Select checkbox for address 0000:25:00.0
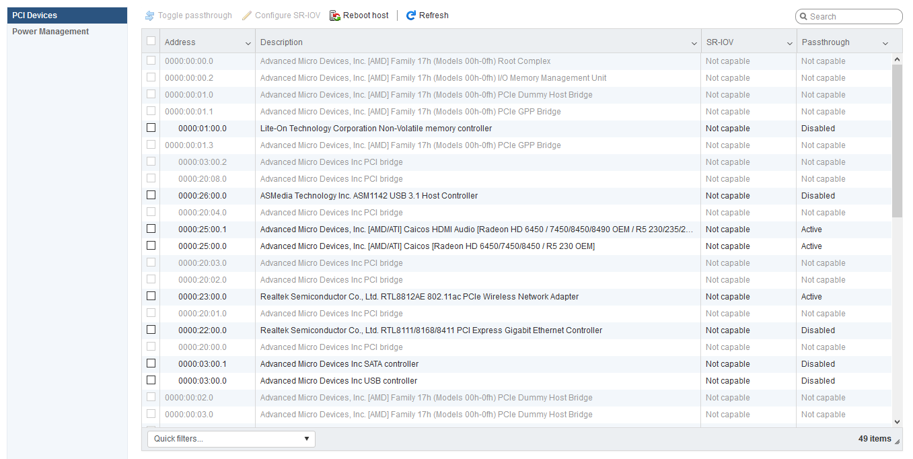This screenshot has width=913, height=459. (151, 246)
